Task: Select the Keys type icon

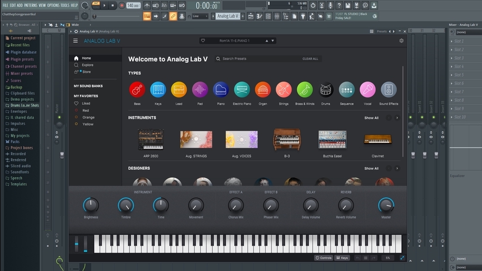Action: (x=158, y=90)
